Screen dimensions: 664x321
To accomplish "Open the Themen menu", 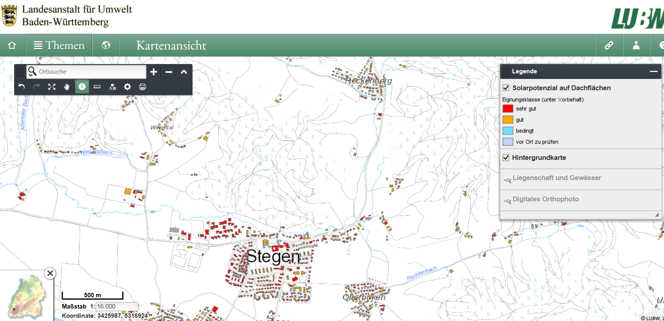I will click(x=59, y=45).
